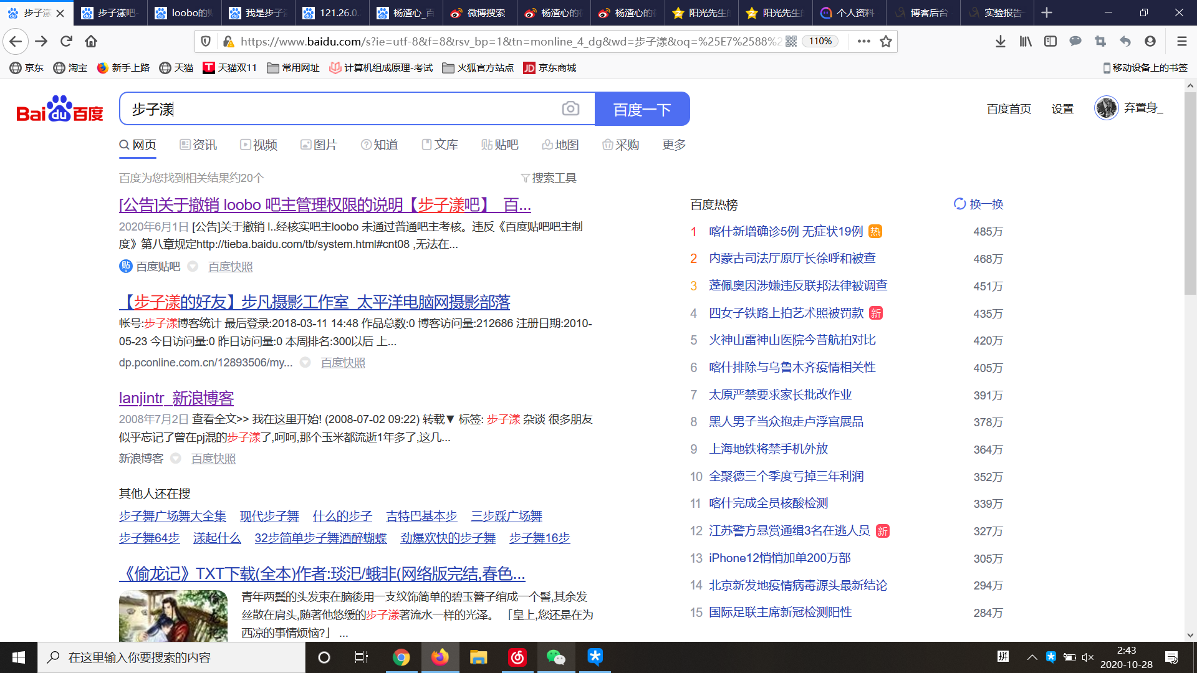
Task: Click the camera image search icon
Action: click(x=570, y=109)
